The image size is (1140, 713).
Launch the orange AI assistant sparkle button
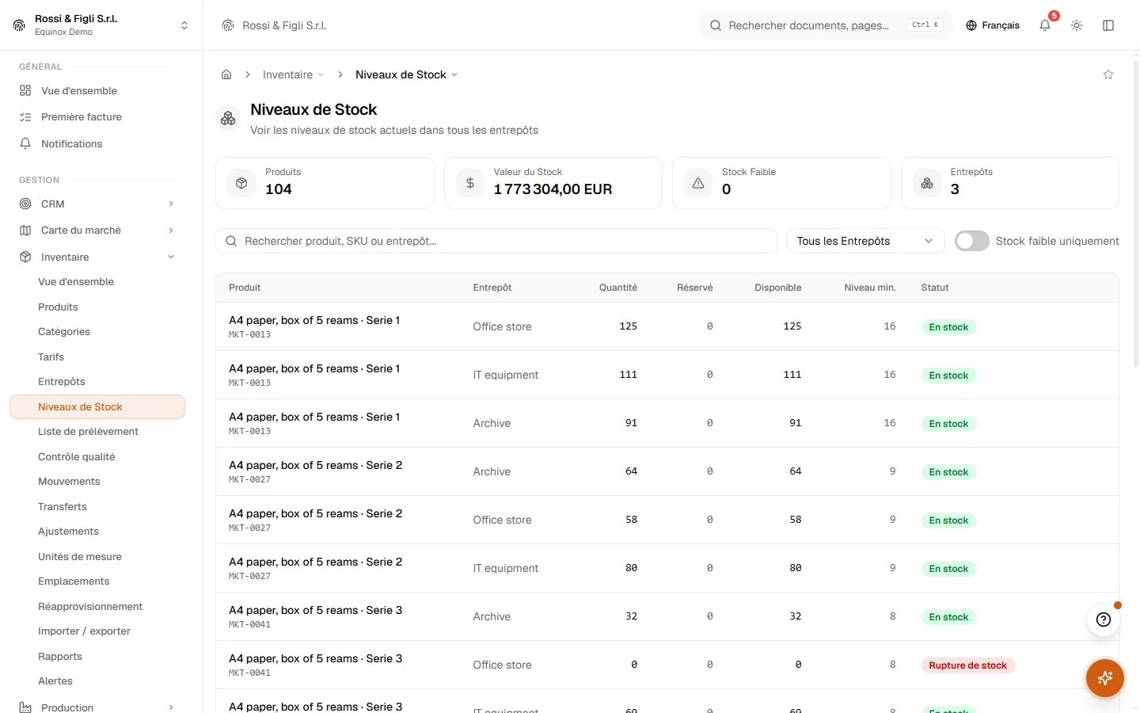[1105, 678]
